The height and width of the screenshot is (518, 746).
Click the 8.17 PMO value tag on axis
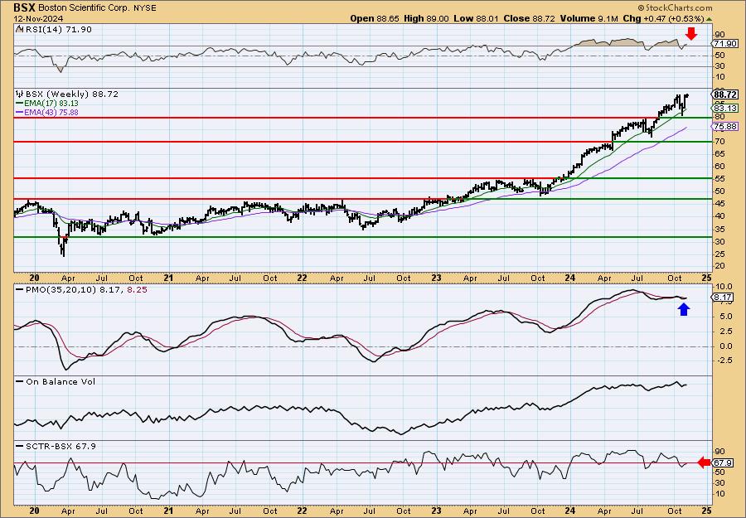[723, 298]
